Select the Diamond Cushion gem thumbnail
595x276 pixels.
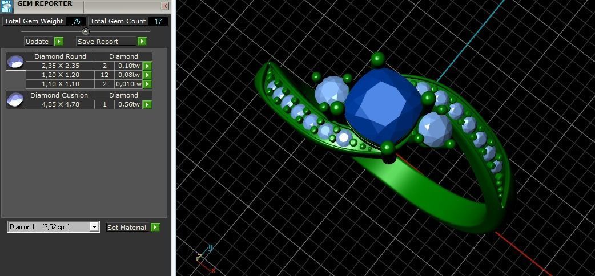[x=16, y=100]
